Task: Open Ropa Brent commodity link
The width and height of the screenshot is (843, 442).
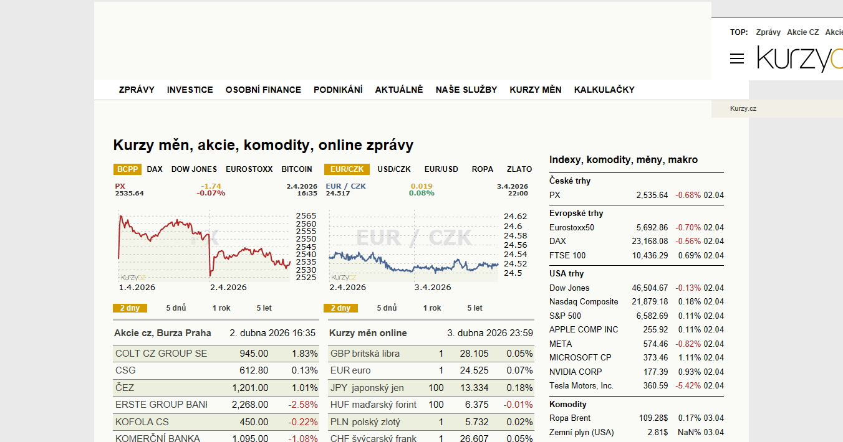Action: (570, 418)
